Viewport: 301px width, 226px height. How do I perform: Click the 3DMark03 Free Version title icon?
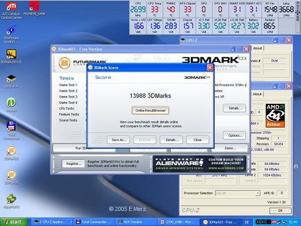click(x=54, y=49)
